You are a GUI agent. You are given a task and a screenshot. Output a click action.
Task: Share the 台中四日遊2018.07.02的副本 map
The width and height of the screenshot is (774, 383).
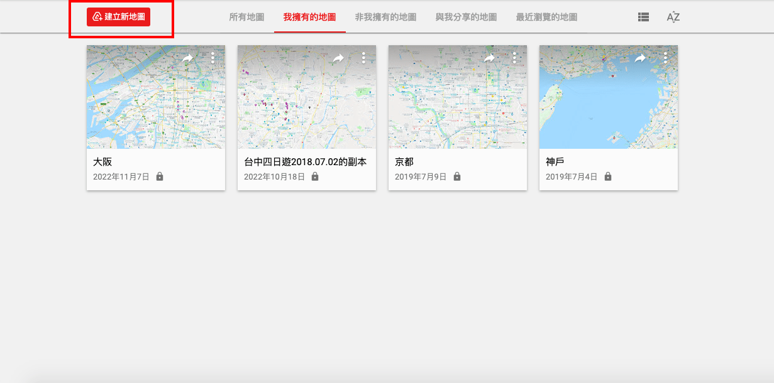tap(338, 58)
